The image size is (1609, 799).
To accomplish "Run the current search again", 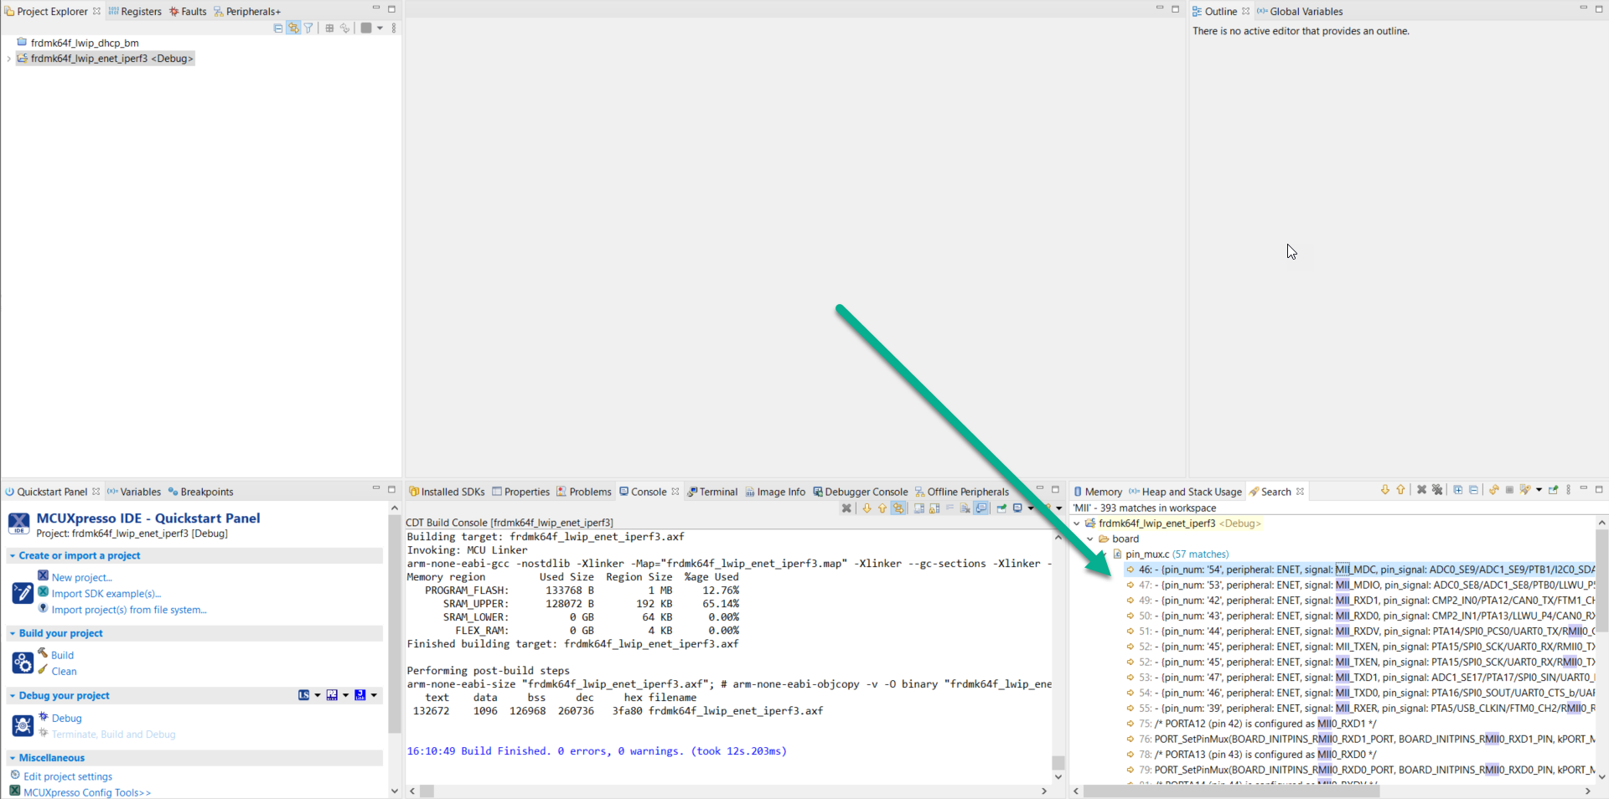I will (1493, 491).
